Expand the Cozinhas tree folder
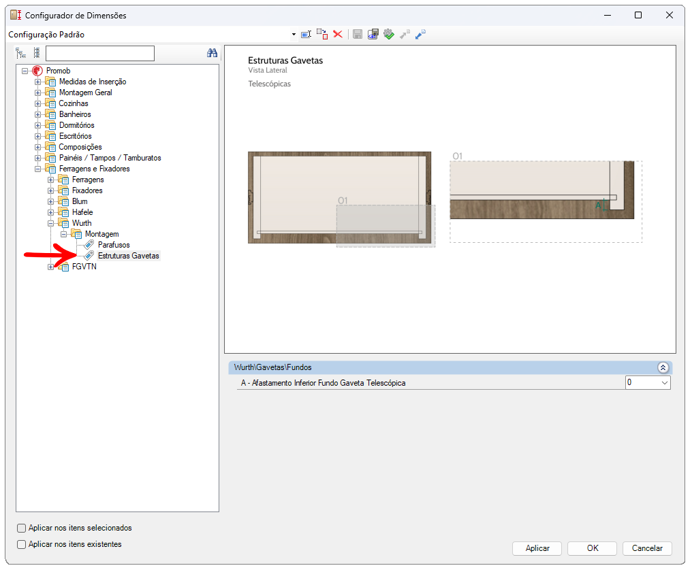This screenshot has height=570, width=692. [x=38, y=103]
